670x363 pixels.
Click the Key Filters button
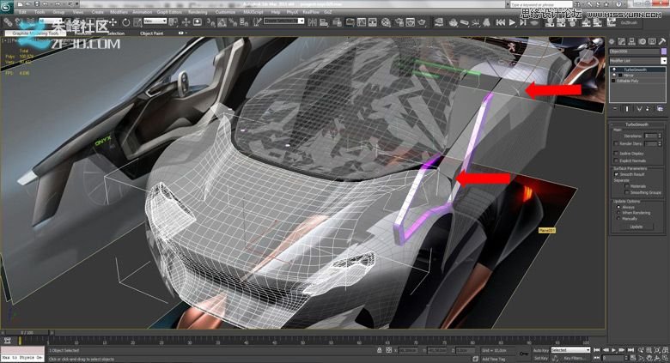coord(575,359)
